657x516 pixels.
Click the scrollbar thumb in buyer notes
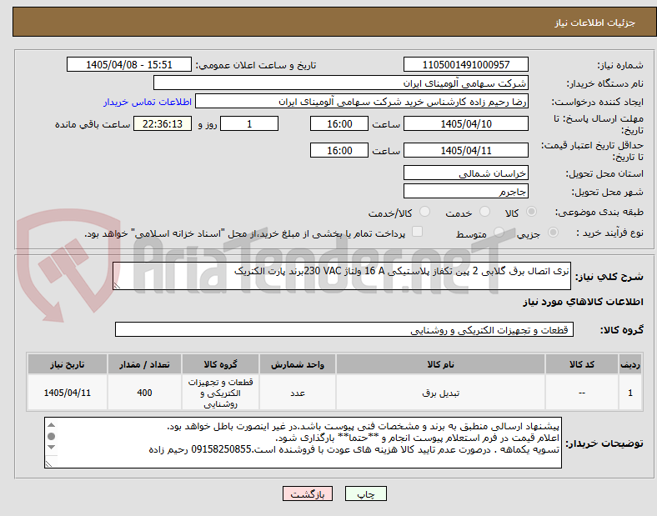pos(51,437)
